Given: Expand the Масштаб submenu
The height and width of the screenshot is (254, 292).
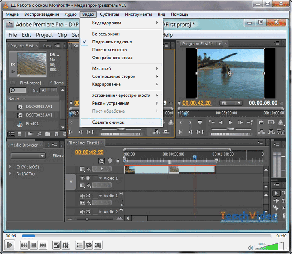Looking at the screenshot, I should click(121, 68).
